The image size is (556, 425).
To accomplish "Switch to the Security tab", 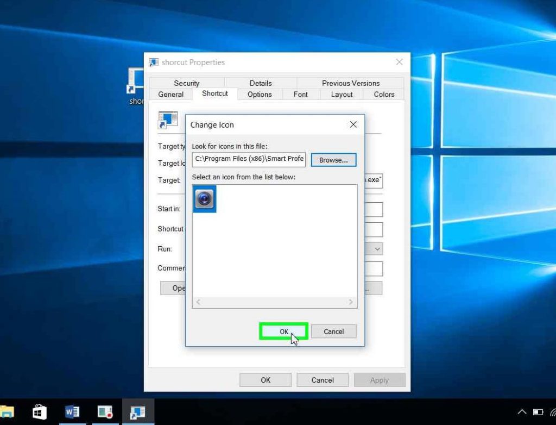I will (186, 83).
